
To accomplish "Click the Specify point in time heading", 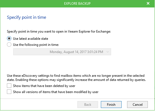I will point(27,17).
